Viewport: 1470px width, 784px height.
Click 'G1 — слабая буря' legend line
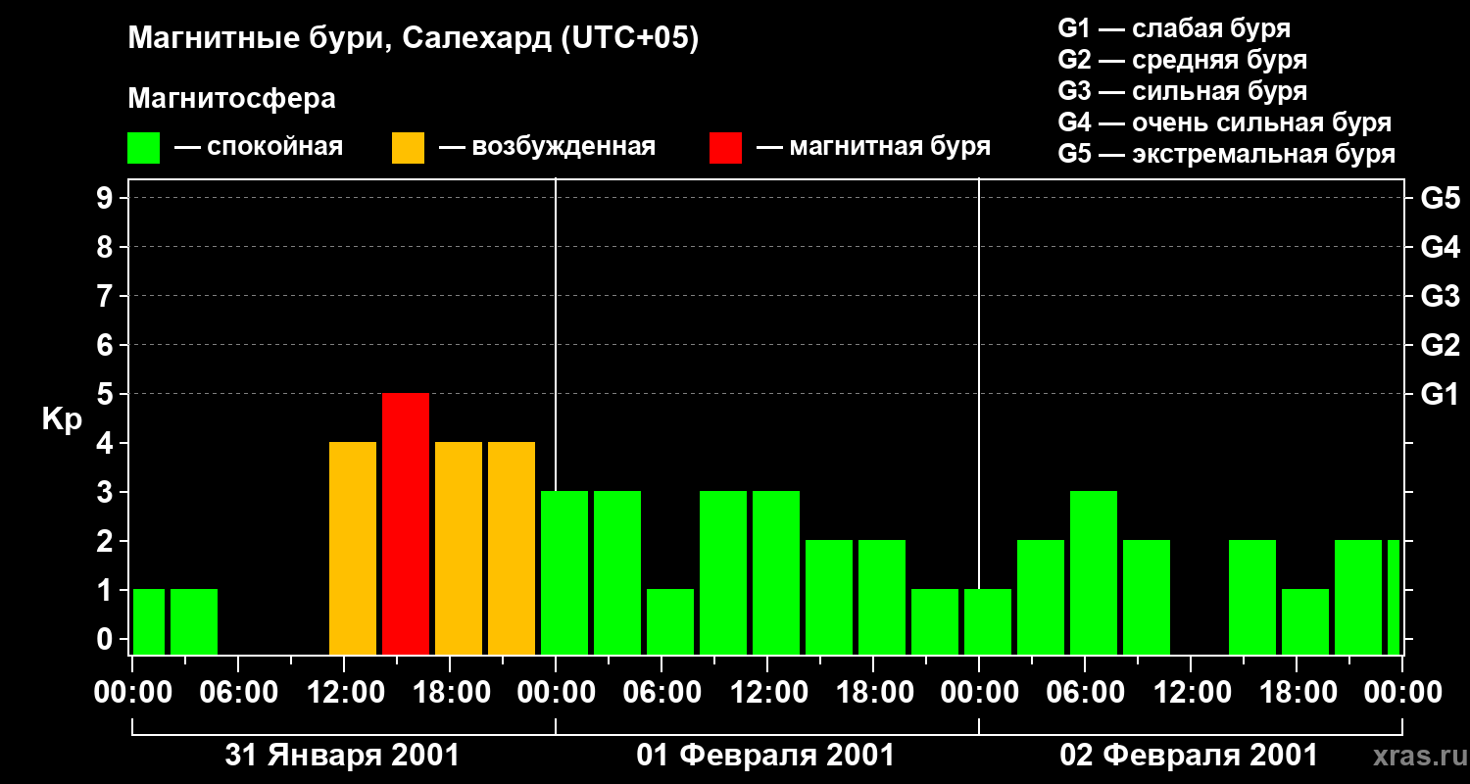(x=1174, y=28)
